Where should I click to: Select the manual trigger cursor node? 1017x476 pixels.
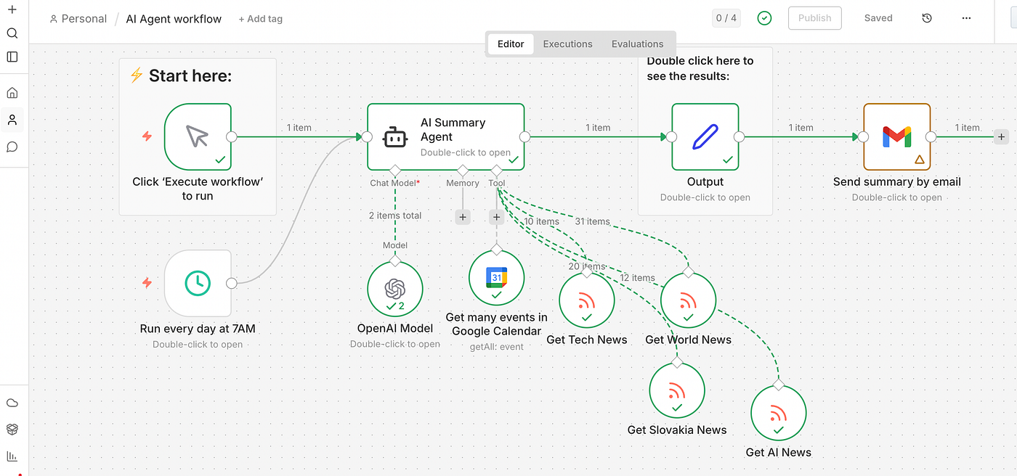[198, 136]
